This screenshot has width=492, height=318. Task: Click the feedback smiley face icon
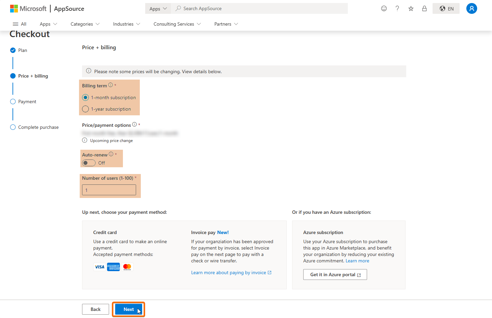coord(384,8)
